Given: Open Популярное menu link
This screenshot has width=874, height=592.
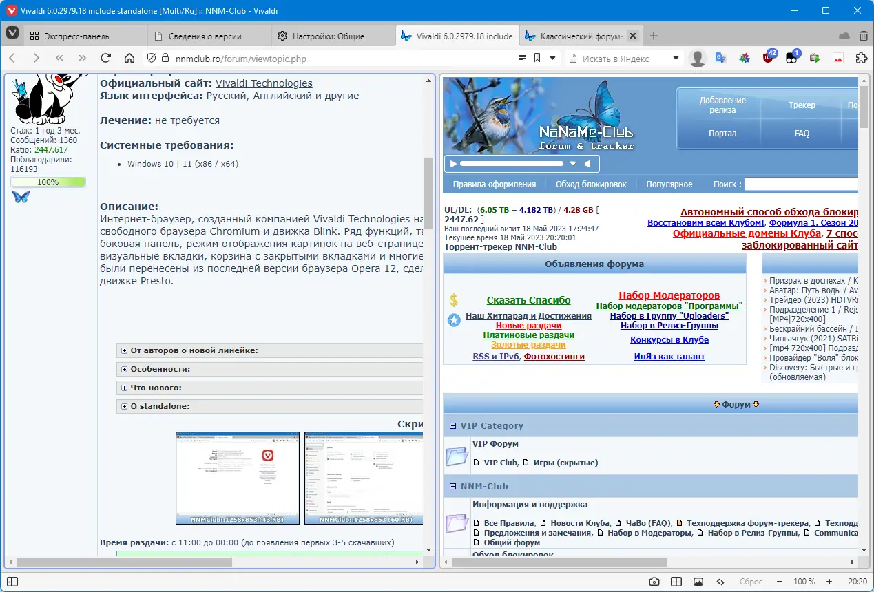Looking at the screenshot, I should point(669,184).
